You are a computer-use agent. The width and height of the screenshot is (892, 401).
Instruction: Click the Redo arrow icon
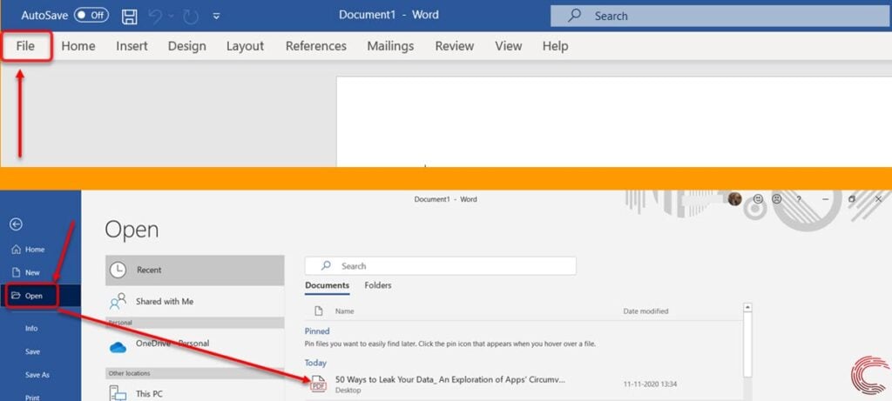pos(191,16)
